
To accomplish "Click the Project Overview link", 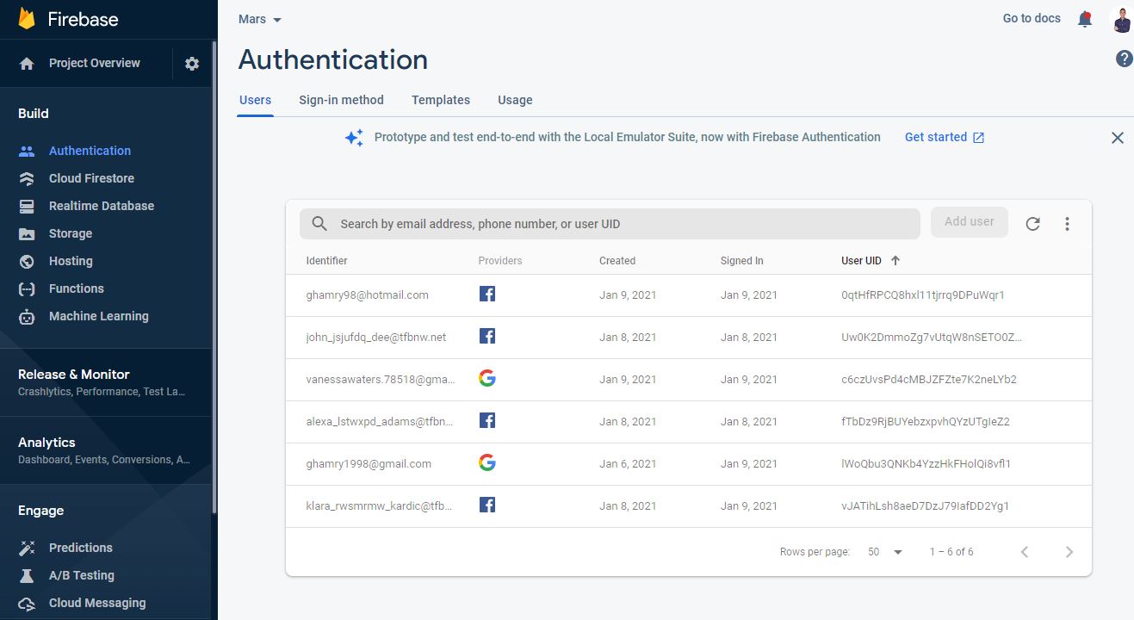I will click(95, 63).
